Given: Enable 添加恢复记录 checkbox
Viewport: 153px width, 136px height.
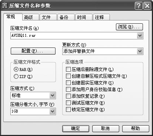Looking at the screenshot, I should pyautogui.click(x=68, y=96).
